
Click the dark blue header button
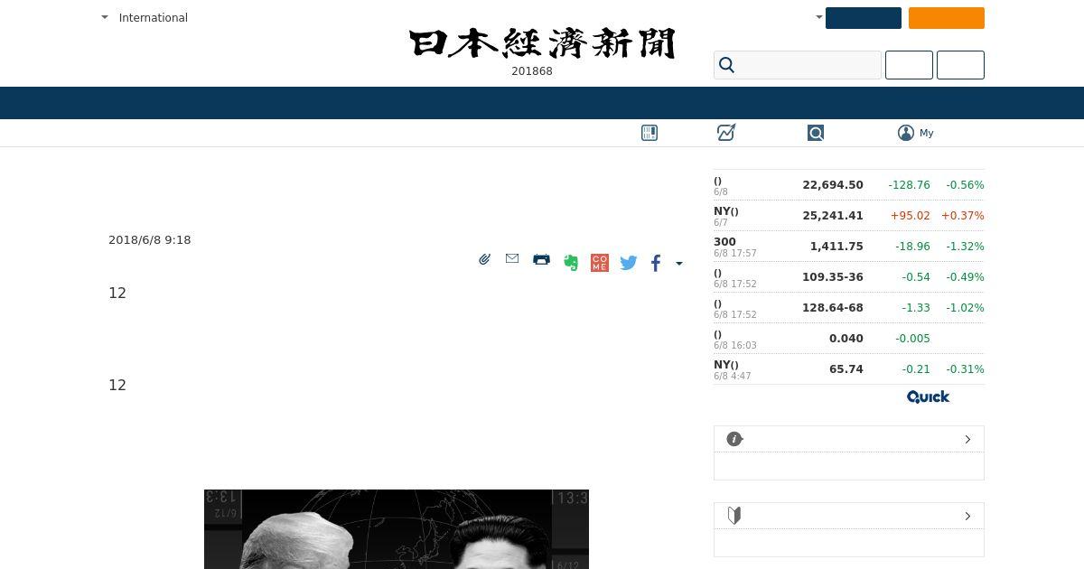coord(864,18)
